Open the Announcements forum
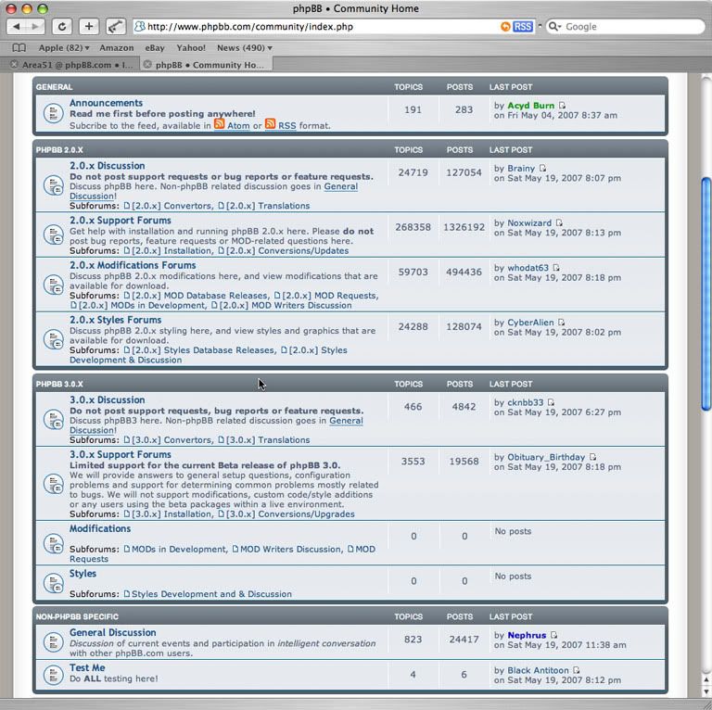The image size is (712, 710). coord(106,103)
